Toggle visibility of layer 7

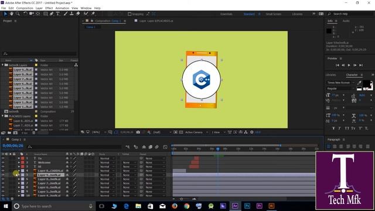click(x=3, y=183)
